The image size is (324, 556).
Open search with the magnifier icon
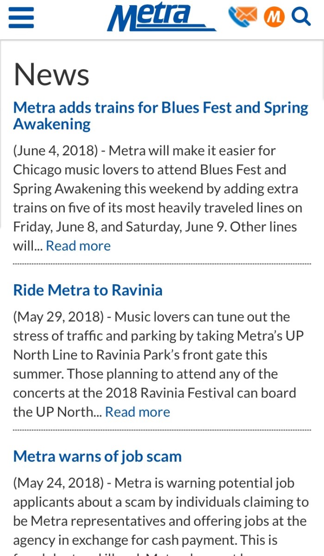click(x=301, y=17)
